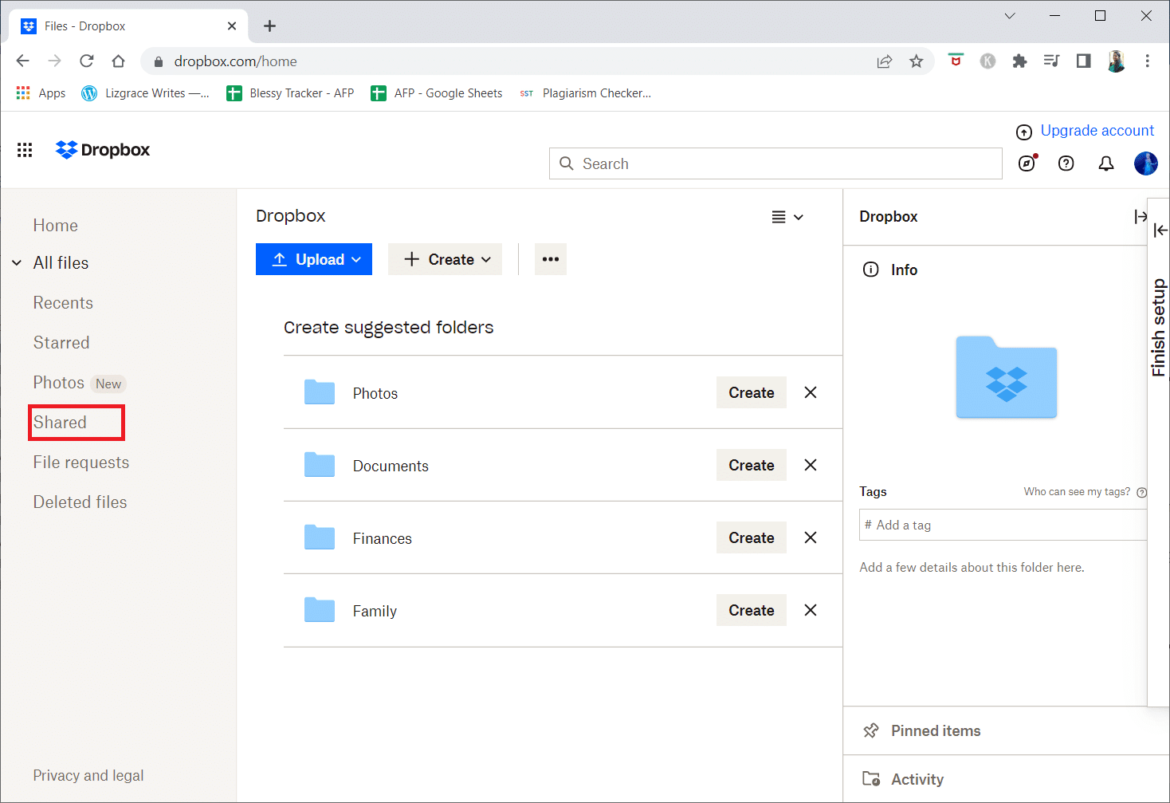1170x803 pixels.
Task: Open Blessy Tracker - AFP bookmark
Action: coord(290,93)
